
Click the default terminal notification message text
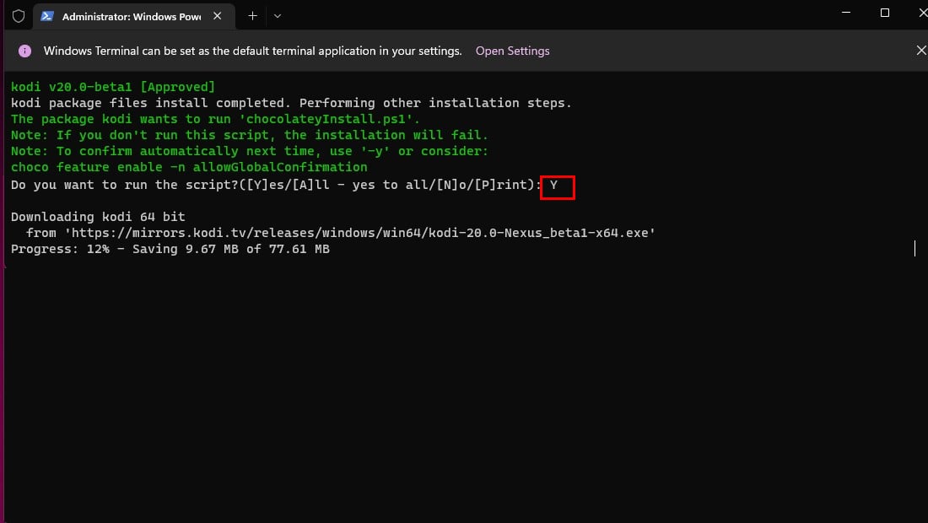tap(253, 51)
